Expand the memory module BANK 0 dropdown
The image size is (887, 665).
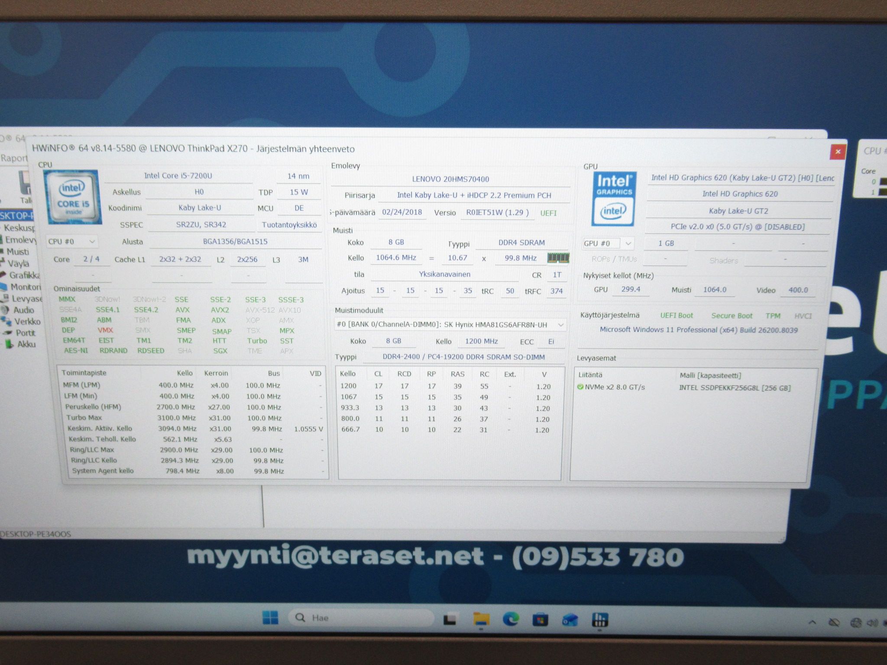(x=450, y=324)
